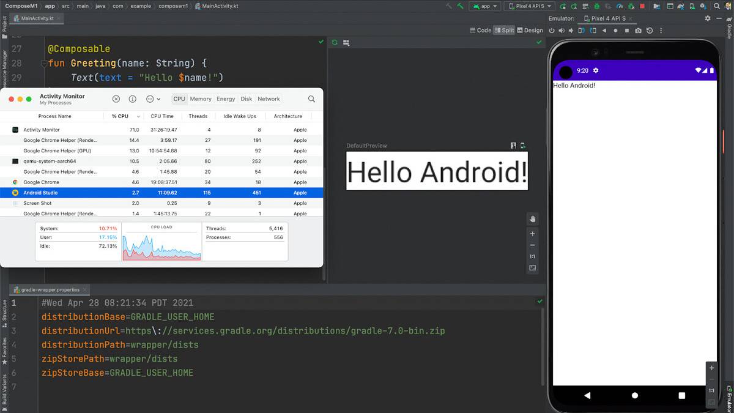Open the search icon in Activity Monitor
This screenshot has height=413, width=734.
[311, 99]
